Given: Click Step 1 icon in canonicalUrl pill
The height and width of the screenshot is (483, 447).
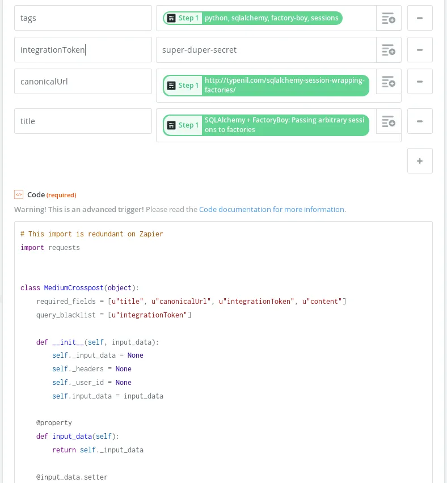Looking at the screenshot, I should [x=171, y=86].
